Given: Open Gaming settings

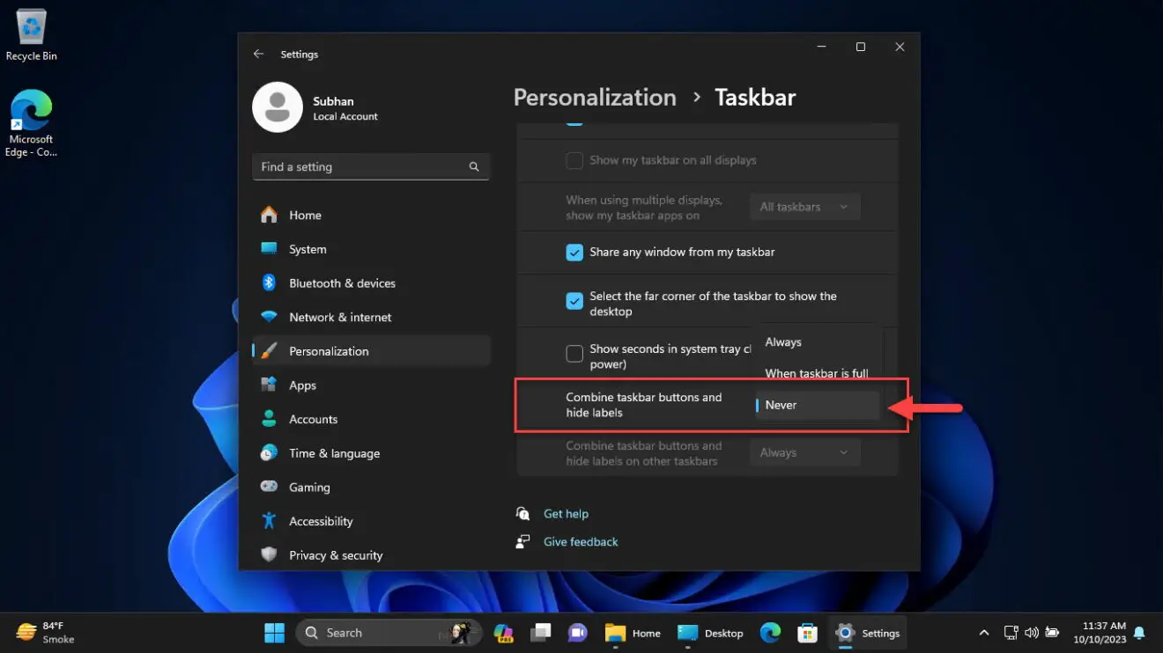Looking at the screenshot, I should click(x=308, y=487).
